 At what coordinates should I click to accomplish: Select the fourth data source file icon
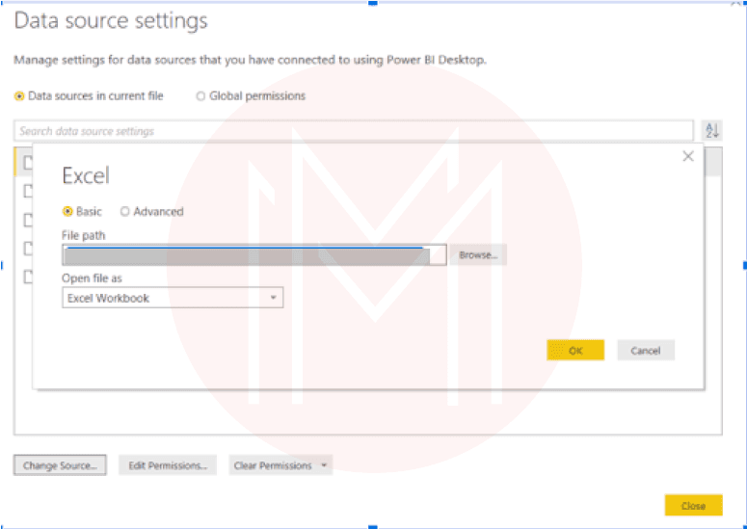[x=28, y=249]
